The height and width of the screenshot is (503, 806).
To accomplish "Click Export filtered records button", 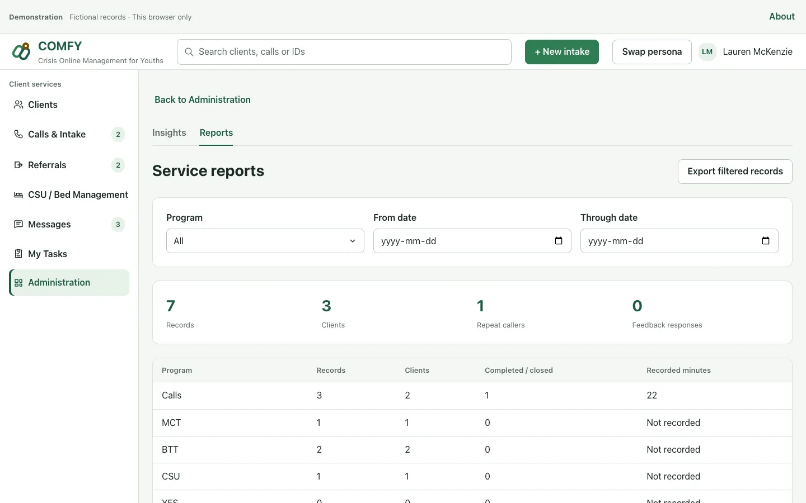I will [735, 172].
